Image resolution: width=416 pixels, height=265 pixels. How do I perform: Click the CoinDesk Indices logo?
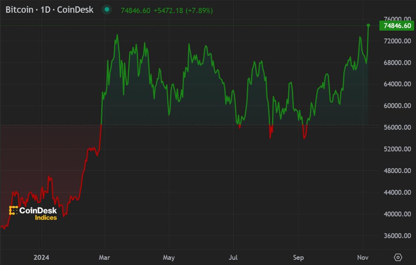[x=33, y=213]
